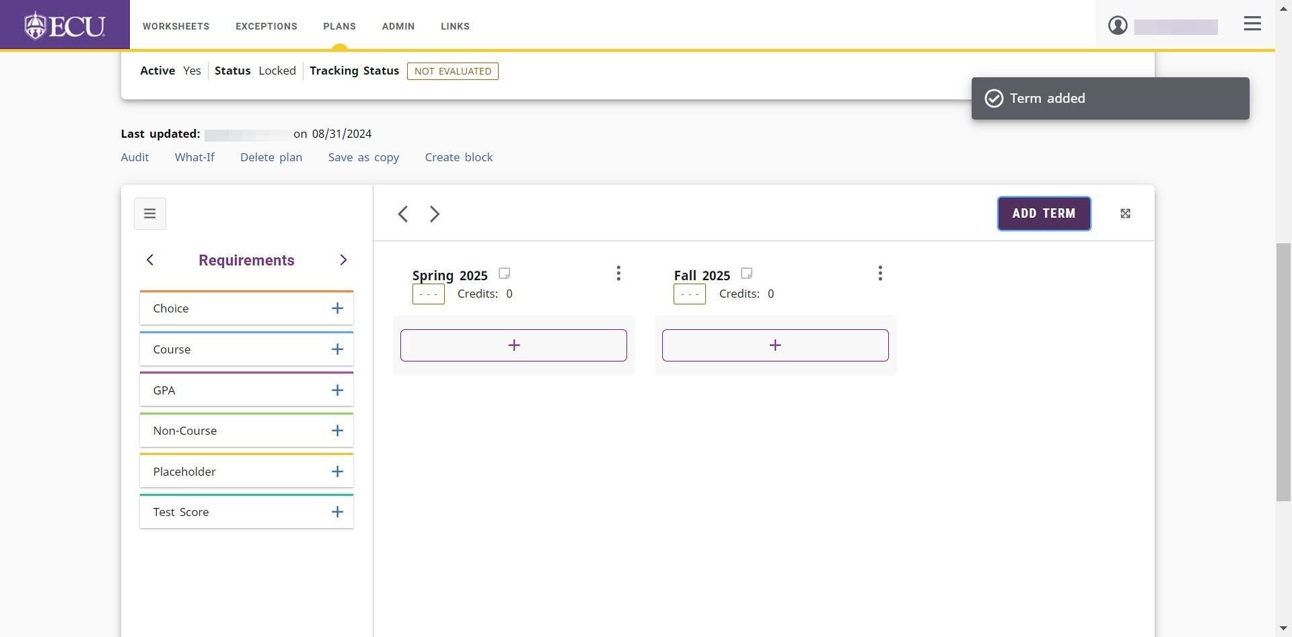Image resolution: width=1292 pixels, height=637 pixels.
Task: Click the Not Evaluated tracking badge
Action: pos(453,71)
